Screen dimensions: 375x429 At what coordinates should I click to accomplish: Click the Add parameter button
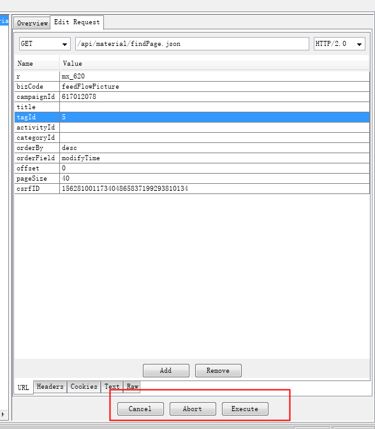(x=166, y=370)
